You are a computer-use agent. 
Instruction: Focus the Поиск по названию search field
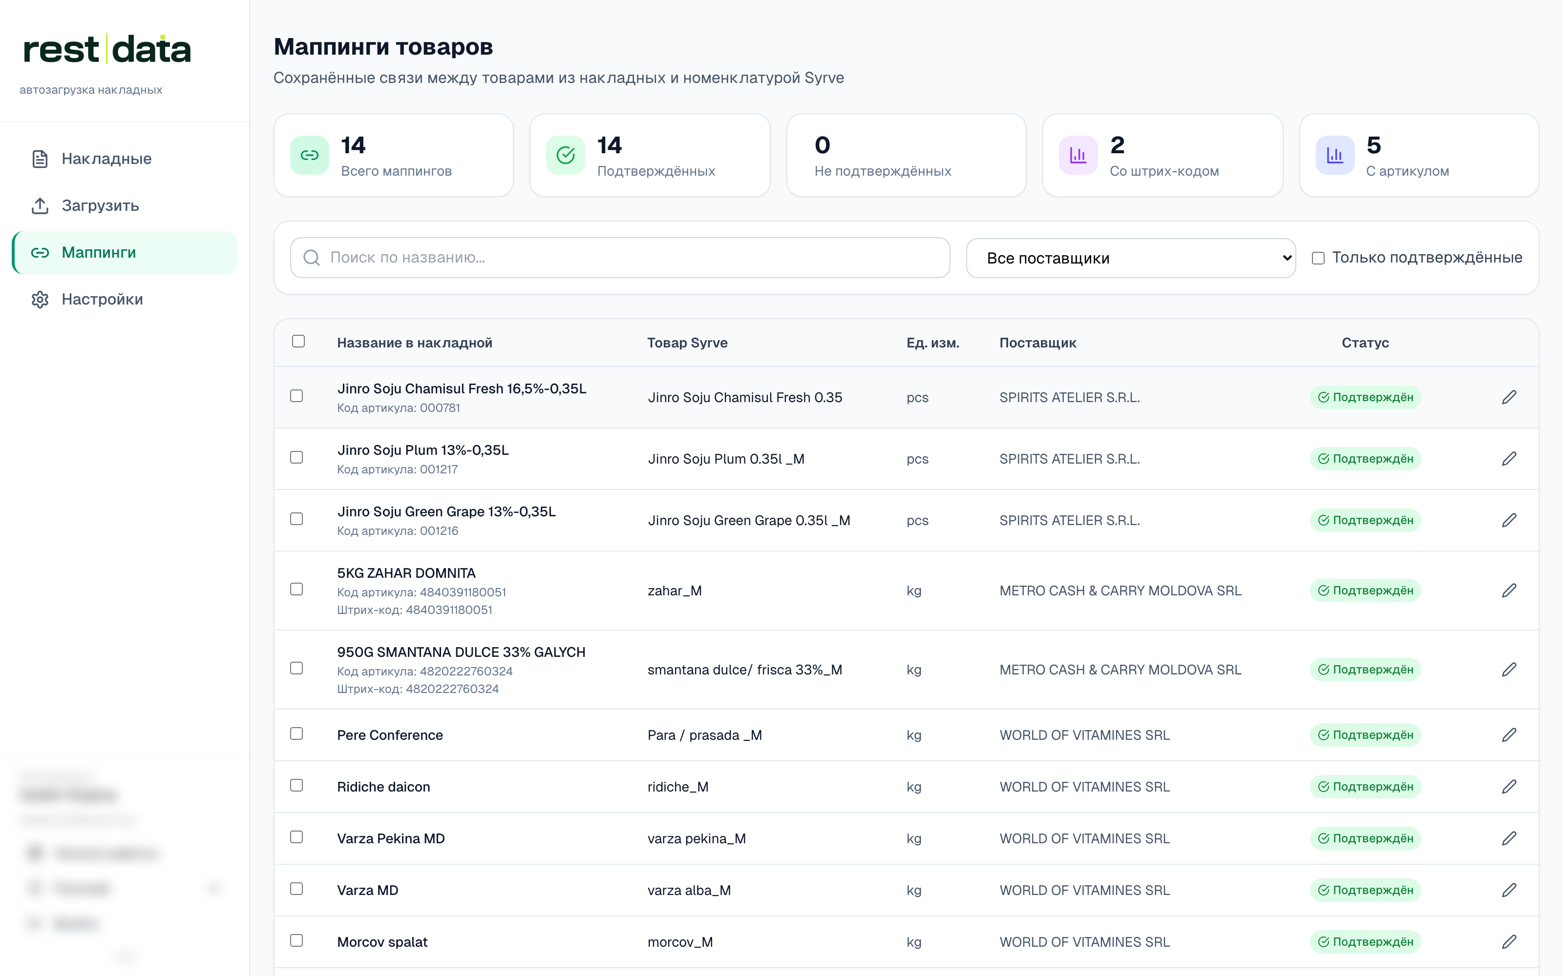(x=620, y=258)
